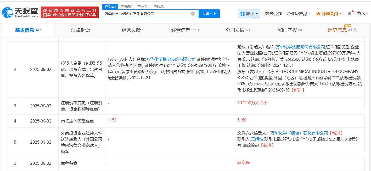Click the 天眼一下 search button
Image resolution: width=371 pixels, height=171 pixels.
coord(209,14)
